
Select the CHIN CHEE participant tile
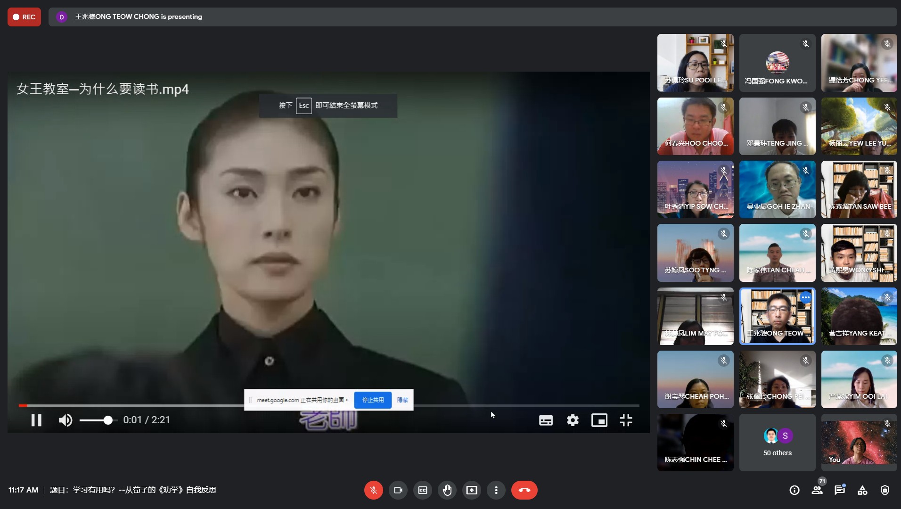[696, 443]
